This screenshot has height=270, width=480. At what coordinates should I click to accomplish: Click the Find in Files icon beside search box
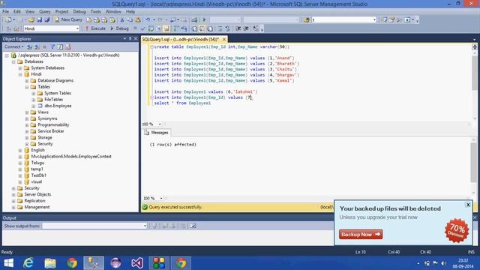coord(307,20)
